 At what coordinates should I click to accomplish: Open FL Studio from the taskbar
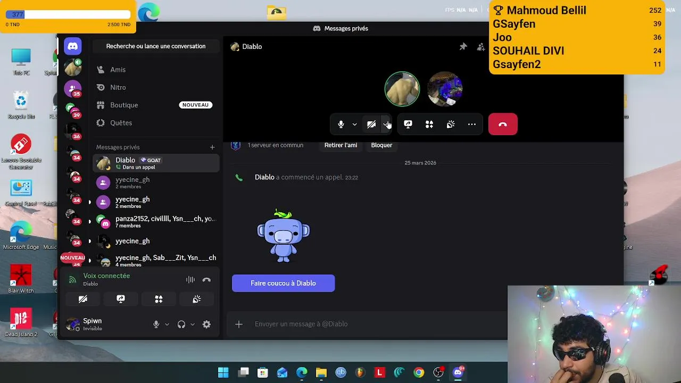pyautogui.click(x=361, y=372)
